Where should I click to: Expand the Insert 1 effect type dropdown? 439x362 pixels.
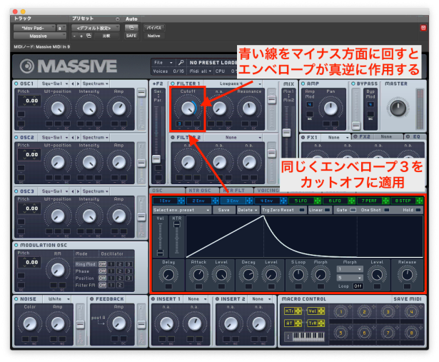click(x=193, y=298)
